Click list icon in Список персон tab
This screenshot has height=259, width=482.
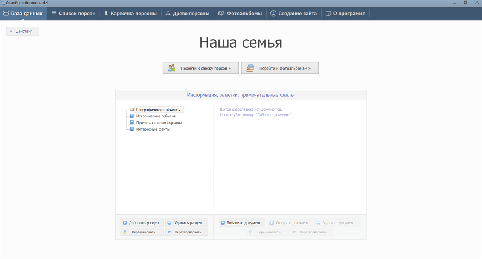pos(54,13)
